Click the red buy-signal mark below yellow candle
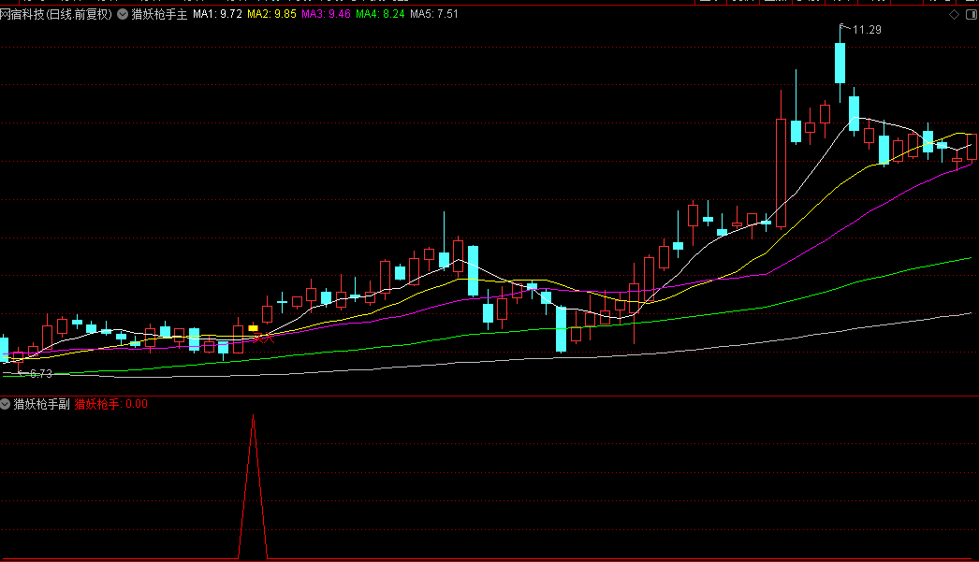The height and width of the screenshot is (562, 979). coord(264,339)
